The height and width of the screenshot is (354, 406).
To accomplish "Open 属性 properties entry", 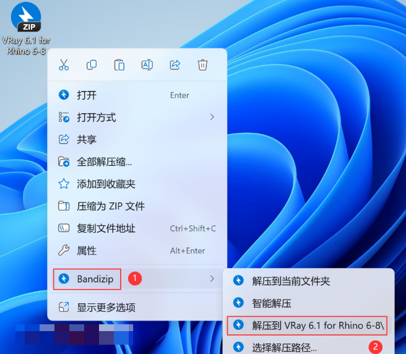I will (137, 251).
